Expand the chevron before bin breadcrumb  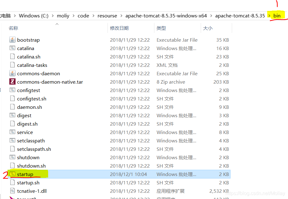coord(269,16)
